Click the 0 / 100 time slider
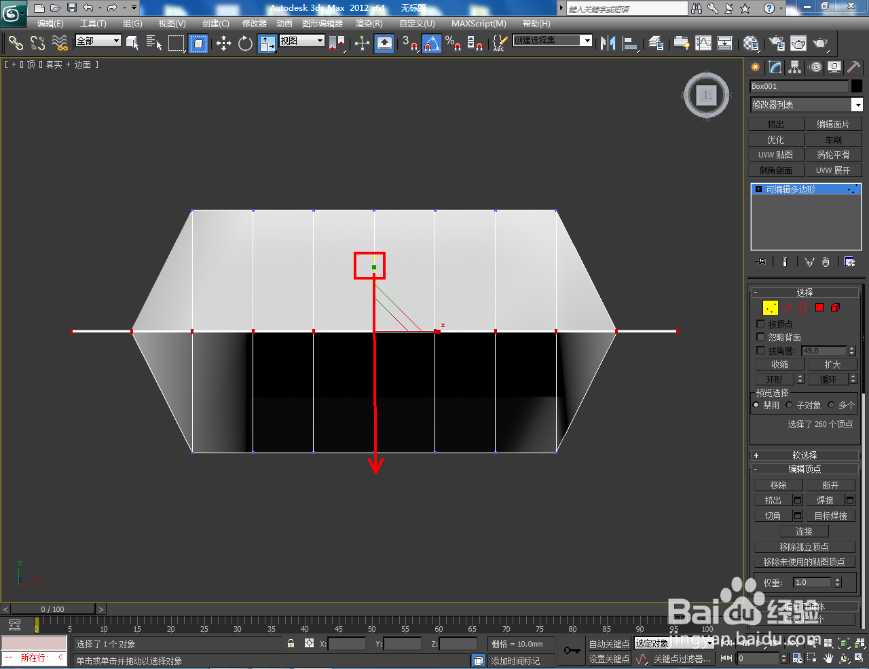 [53, 609]
